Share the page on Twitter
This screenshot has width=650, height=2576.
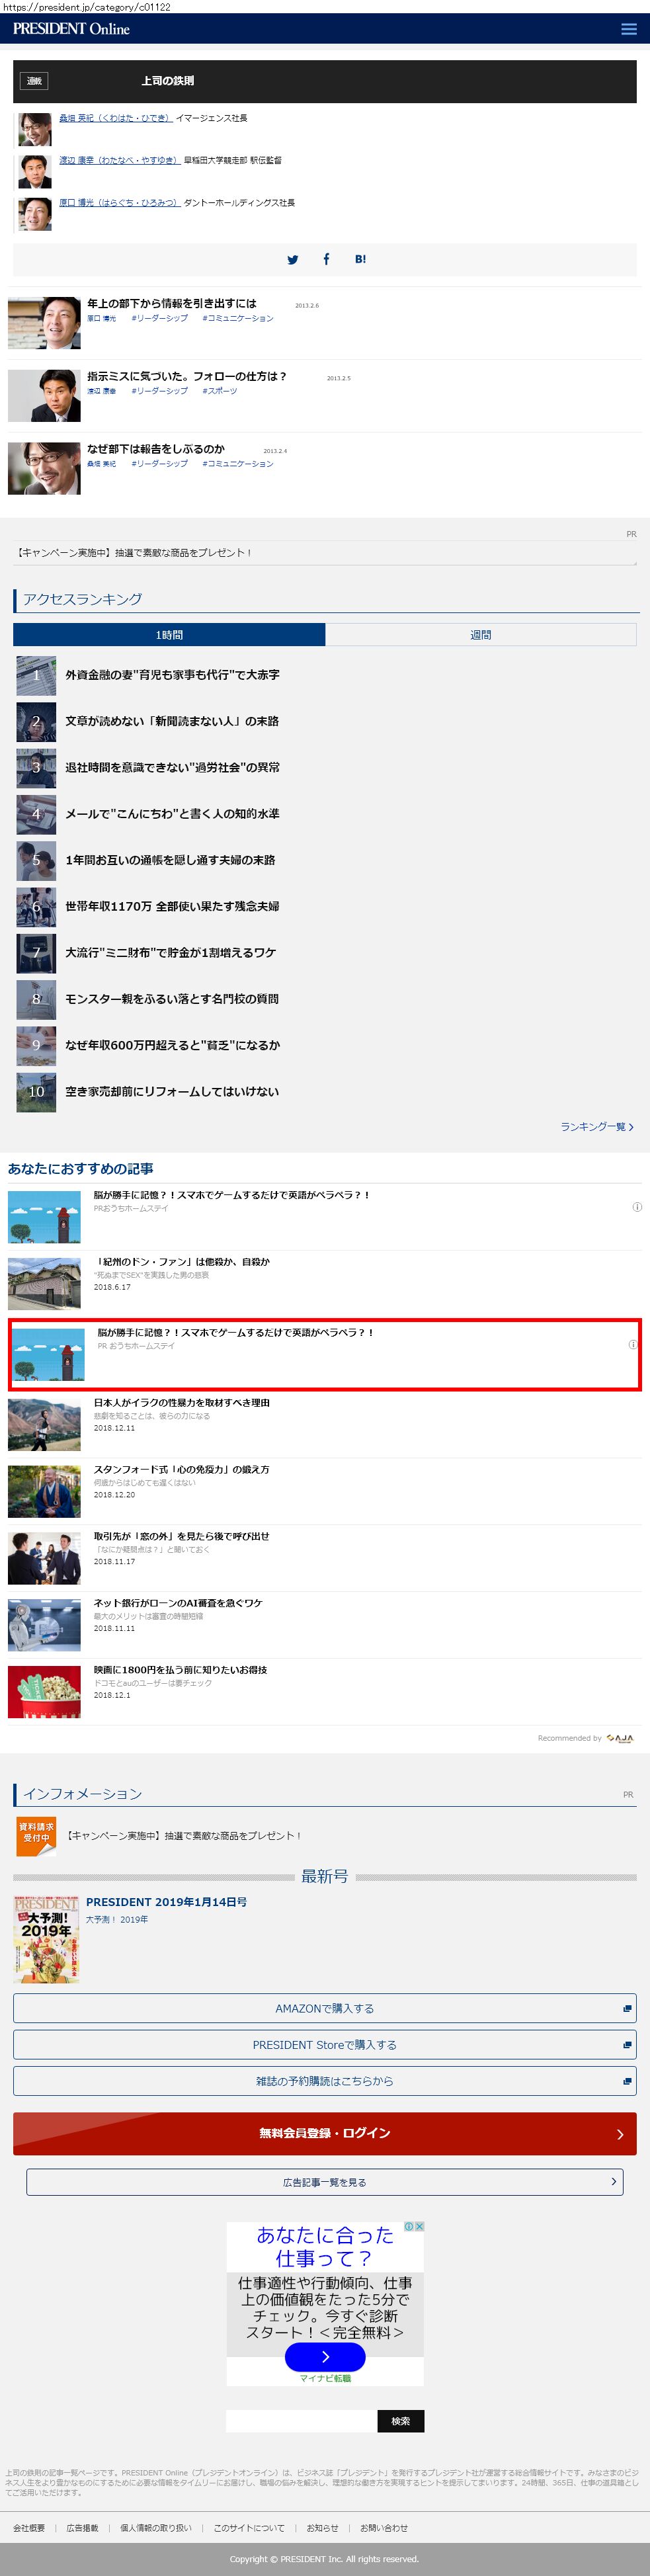292,259
